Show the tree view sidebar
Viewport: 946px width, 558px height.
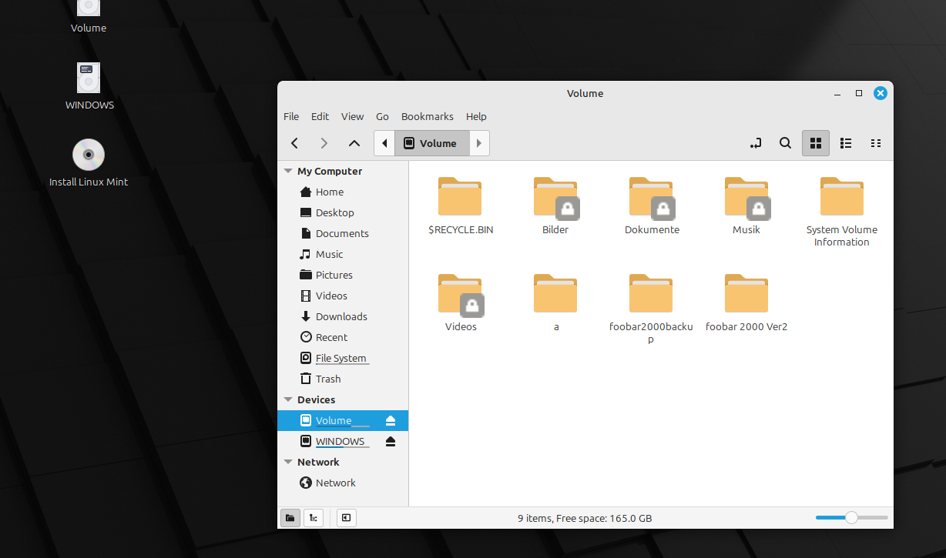[314, 518]
